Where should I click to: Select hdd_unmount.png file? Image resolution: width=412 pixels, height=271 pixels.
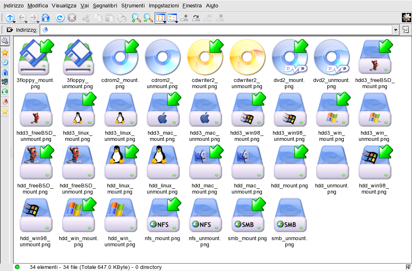pyautogui.click(x=331, y=170)
